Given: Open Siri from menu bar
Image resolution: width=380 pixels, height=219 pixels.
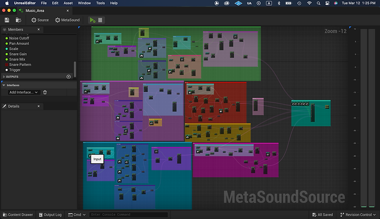Looking at the screenshot, I should (x=336, y=3).
